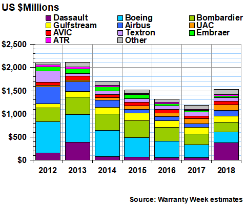Click the Dassault purple segment in 2012 bar
The width and height of the screenshot is (246, 205).
pos(48,156)
